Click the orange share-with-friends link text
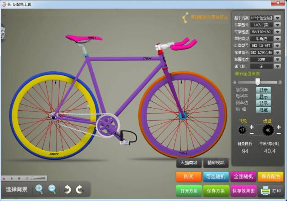This screenshot has width=287, height=201. pyautogui.click(x=209, y=17)
